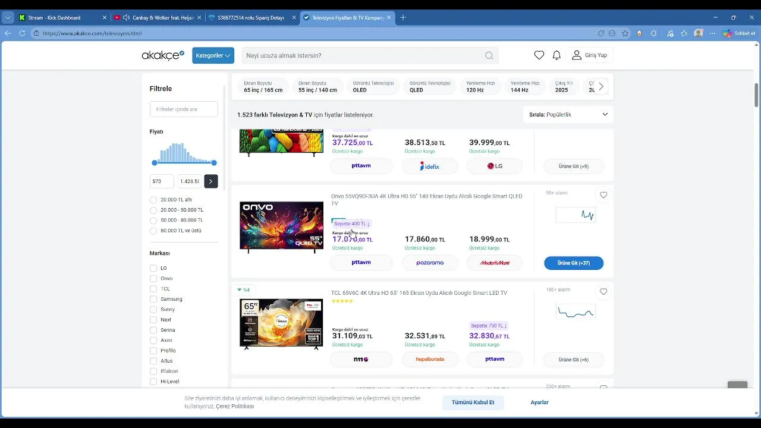Open the browser profile avatar
Viewport: 761px width, 428px height.
[699, 33]
